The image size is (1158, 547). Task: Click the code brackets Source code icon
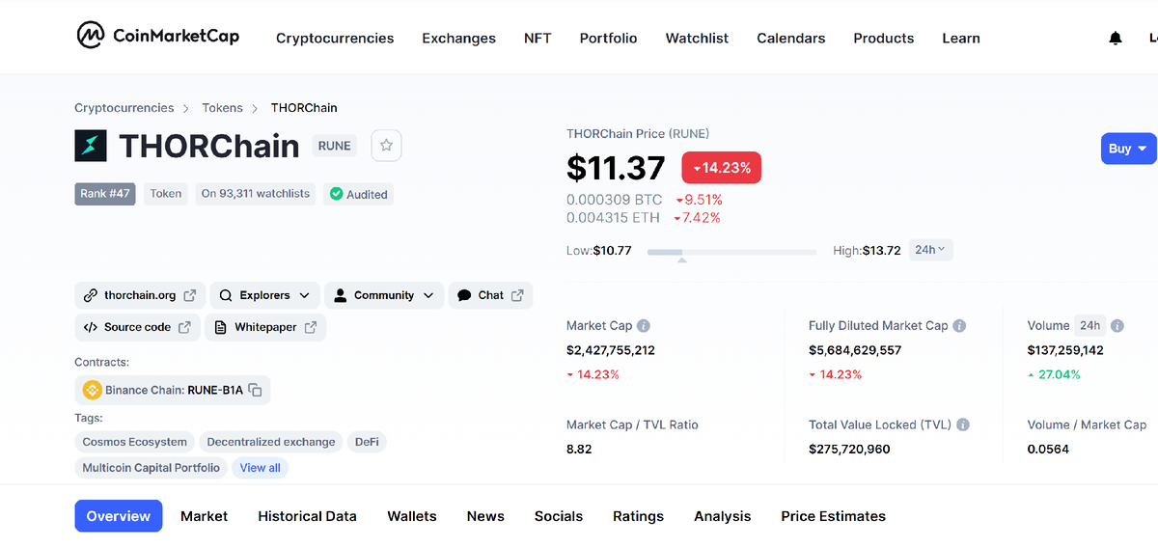point(91,327)
